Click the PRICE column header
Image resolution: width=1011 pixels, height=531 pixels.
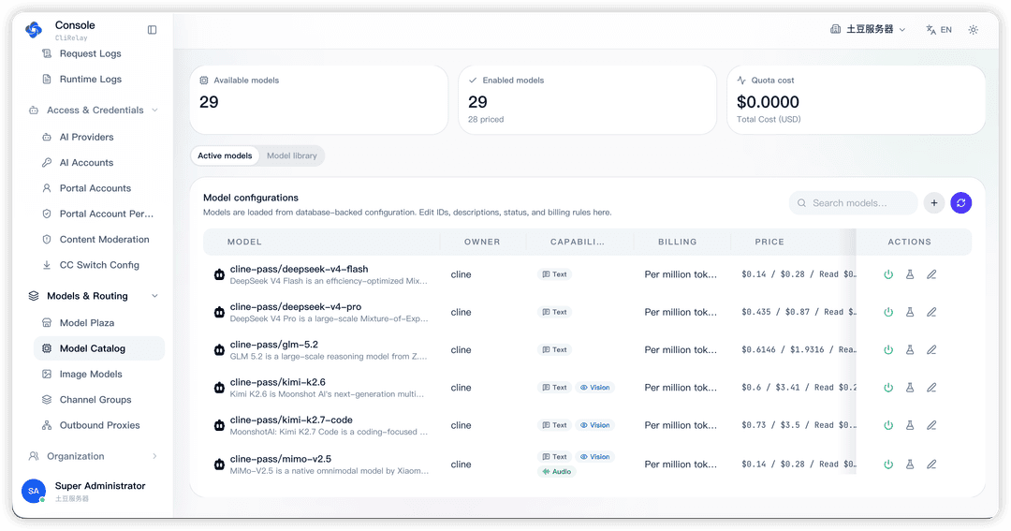coord(769,242)
